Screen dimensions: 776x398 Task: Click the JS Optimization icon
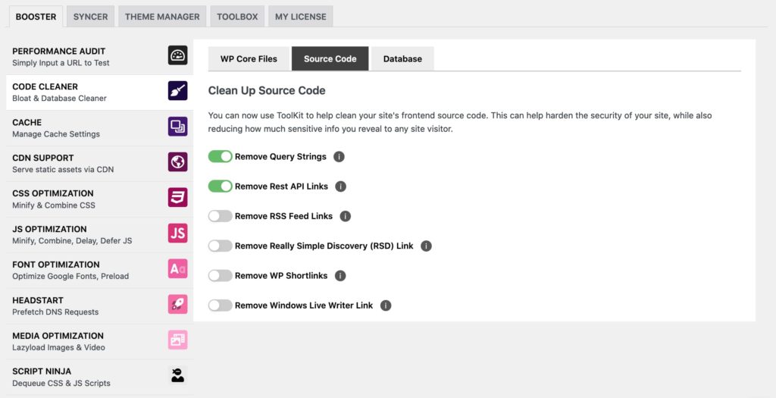click(177, 233)
